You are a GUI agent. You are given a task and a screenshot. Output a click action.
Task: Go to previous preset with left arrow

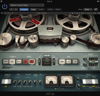click(x=11, y=9)
